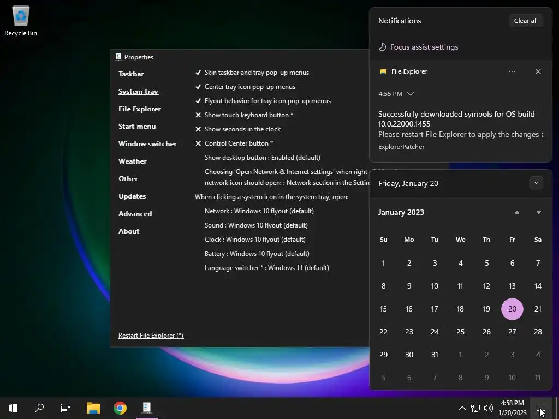Screen dimensions: 559x419
Task: Select January 31 in the calendar
Action: [x=435, y=355]
